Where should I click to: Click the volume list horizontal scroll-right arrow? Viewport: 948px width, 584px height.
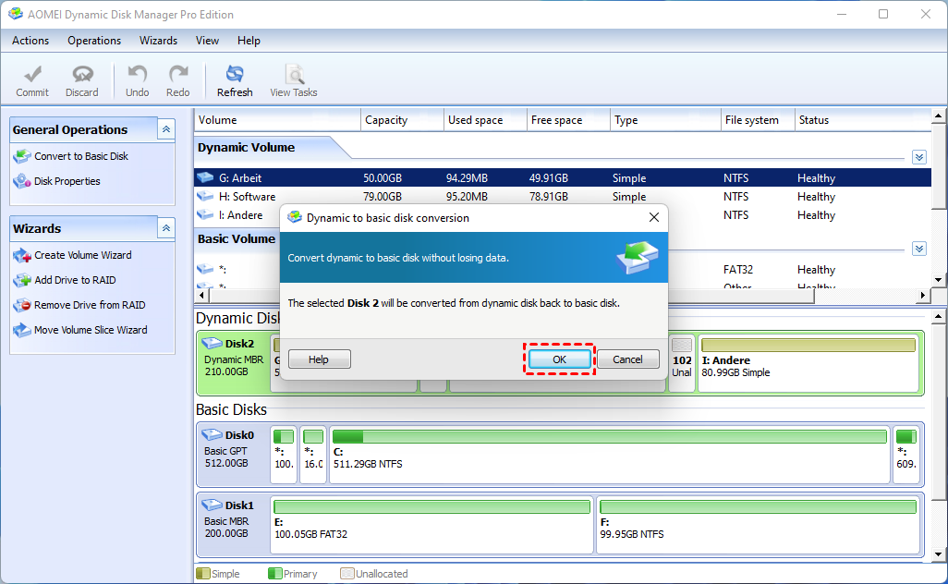[923, 296]
